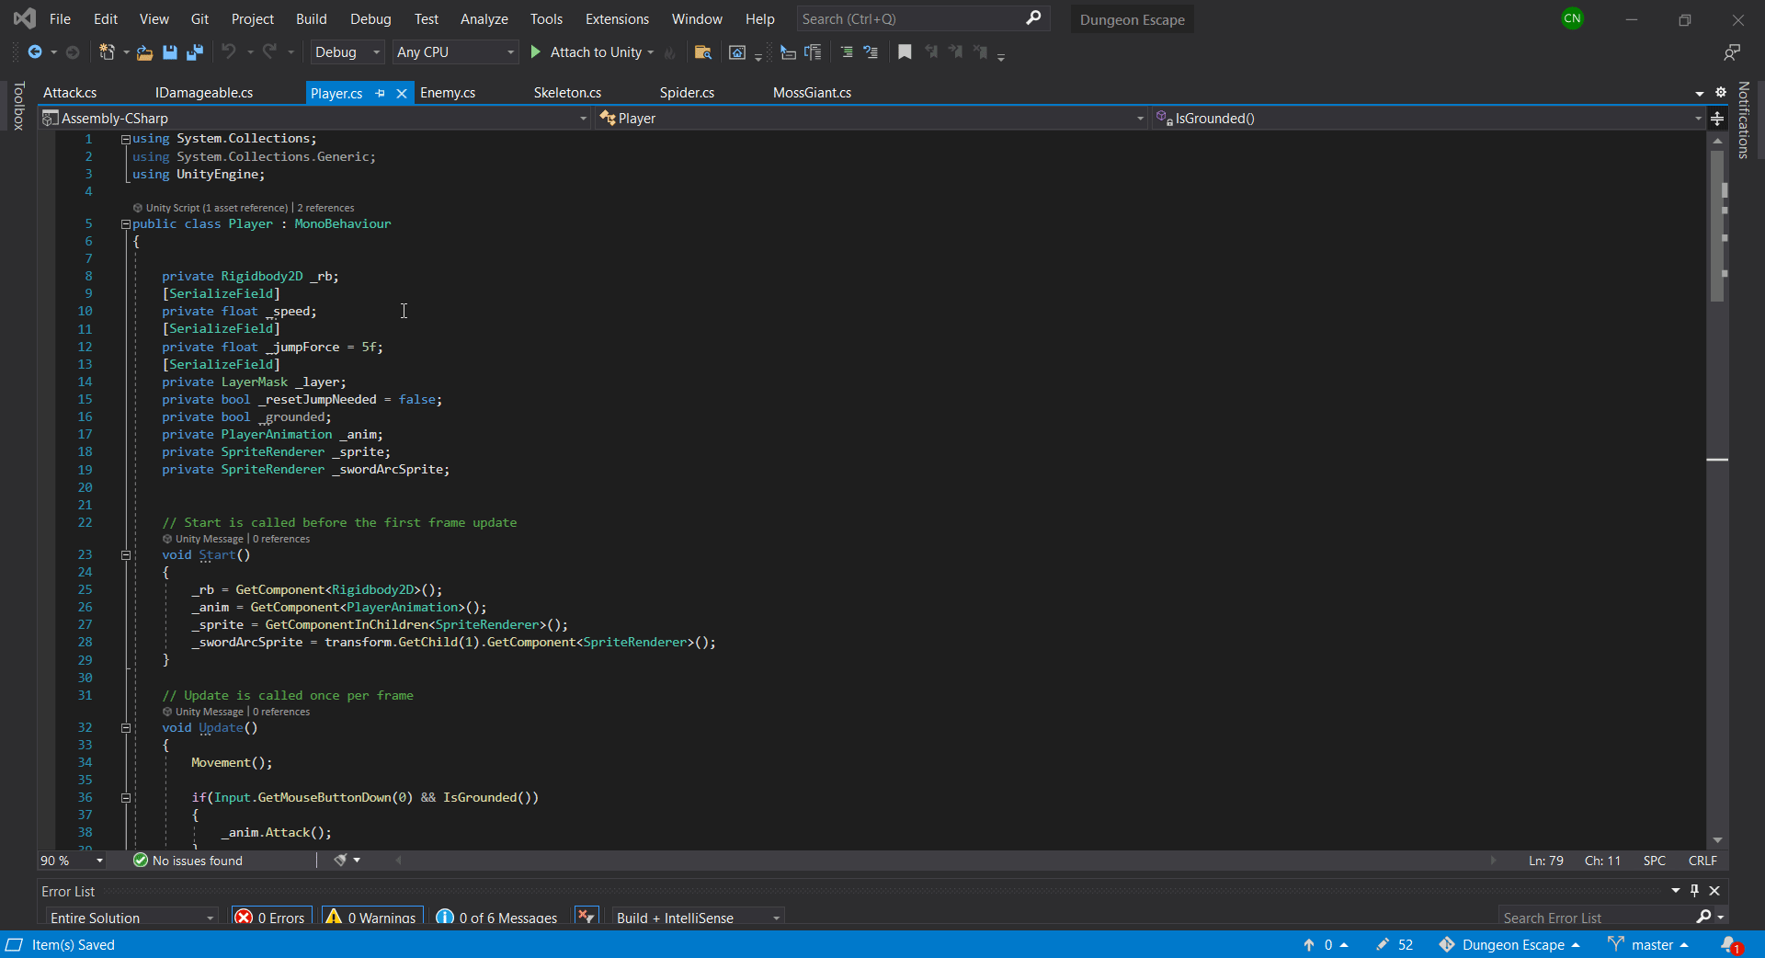Toggle the 0 Warnings filter
Image resolution: width=1765 pixels, height=958 pixels.
[x=371, y=918]
